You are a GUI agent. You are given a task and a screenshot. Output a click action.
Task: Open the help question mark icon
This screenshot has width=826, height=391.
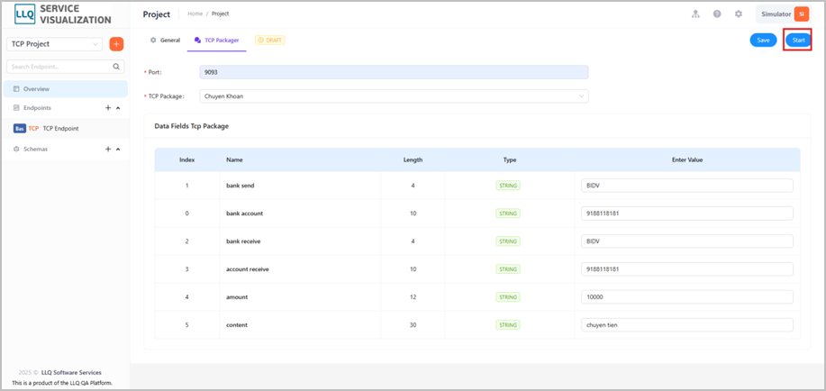pyautogui.click(x=717, y=14)
